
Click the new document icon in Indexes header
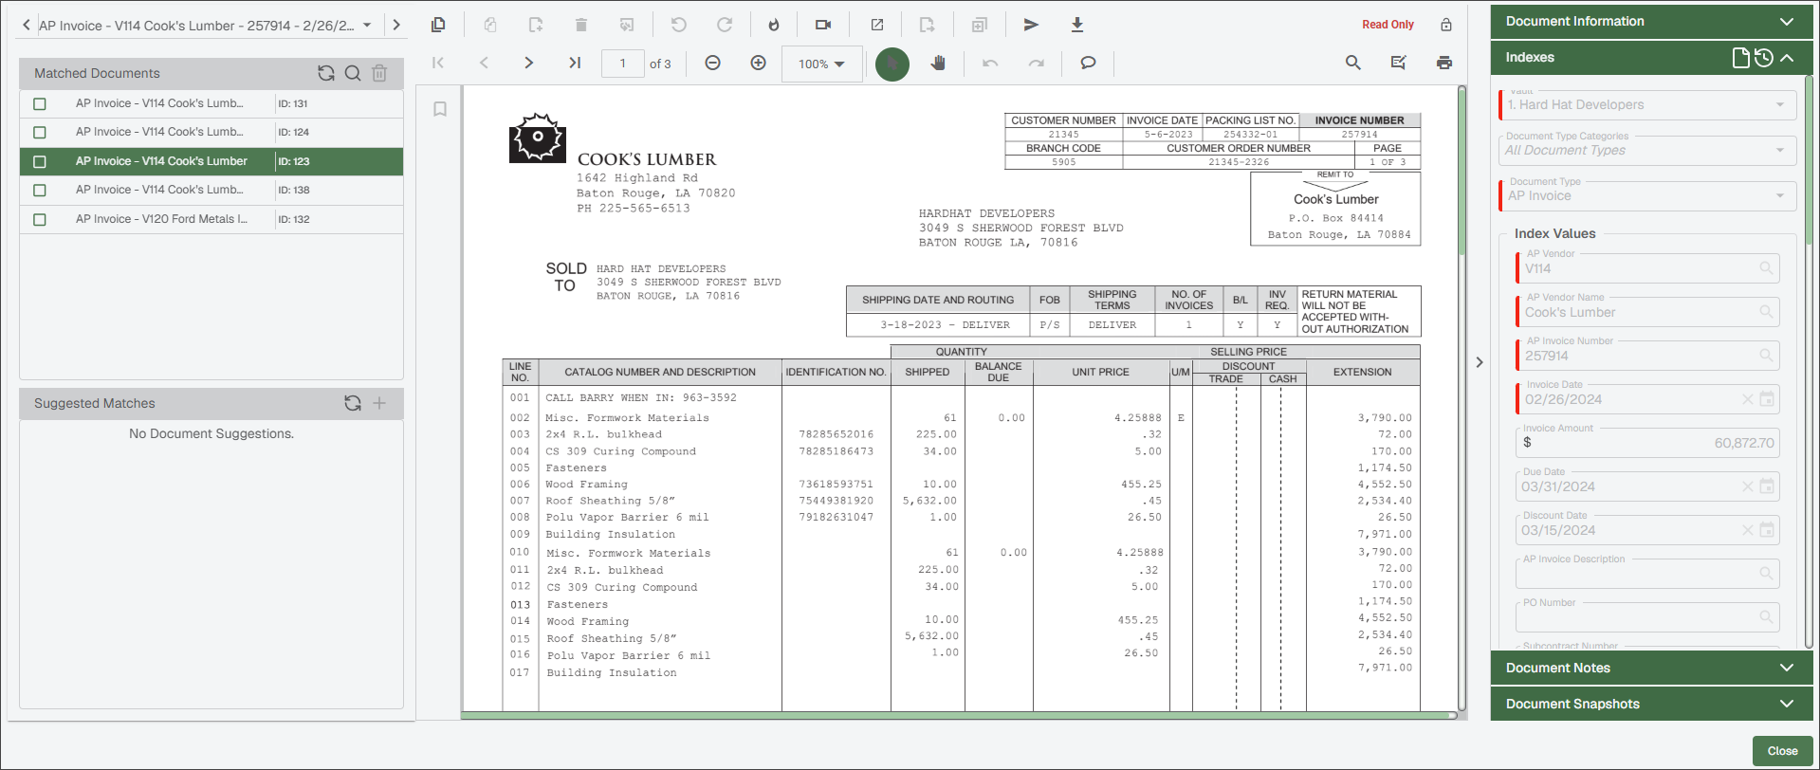[1740, 58]
